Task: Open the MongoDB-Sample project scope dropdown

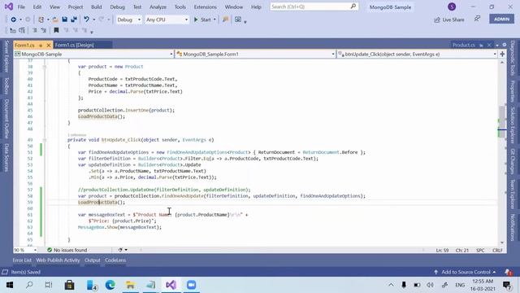Action: 94,54
